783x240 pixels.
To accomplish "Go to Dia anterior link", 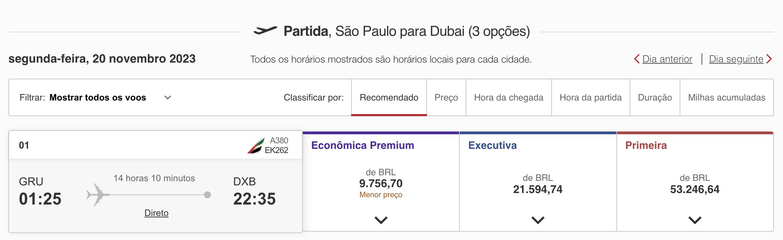I will tap(667, 59).
